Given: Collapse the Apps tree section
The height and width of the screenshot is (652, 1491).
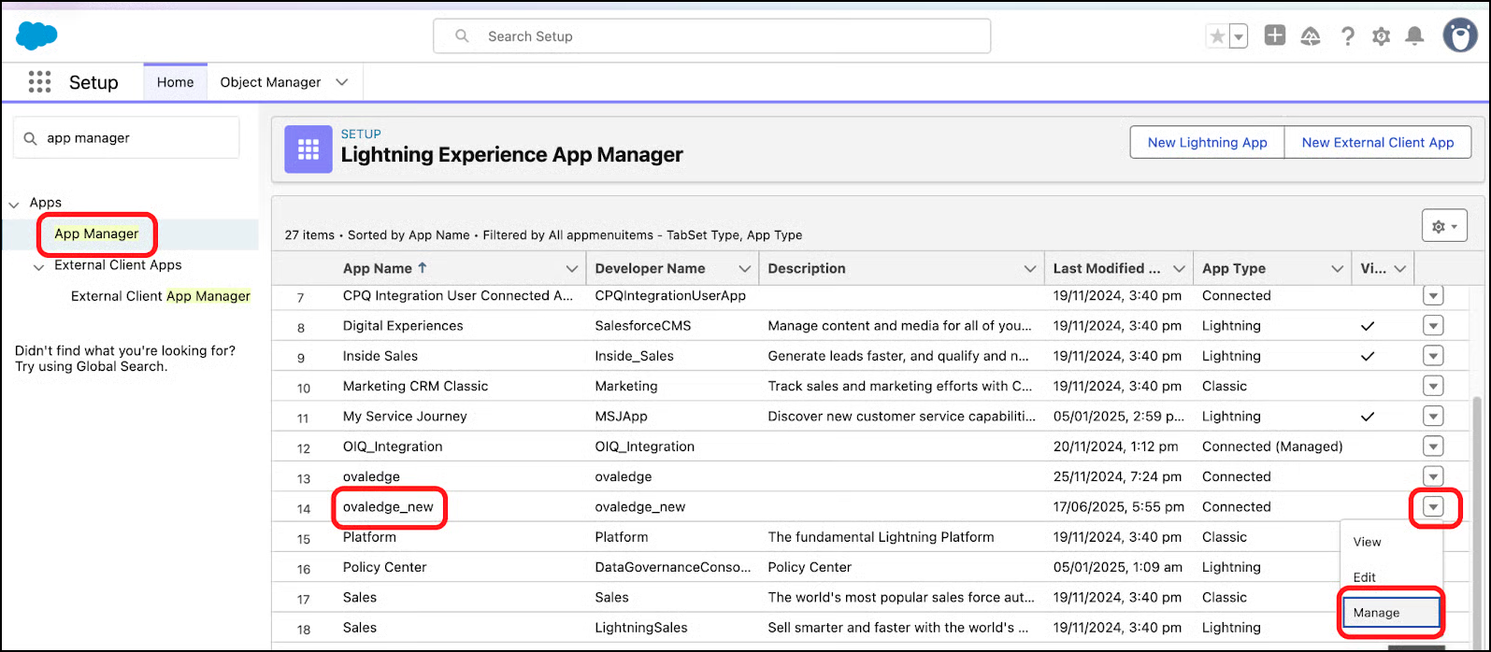Looking at the screenshot, I should pos(15,204).
